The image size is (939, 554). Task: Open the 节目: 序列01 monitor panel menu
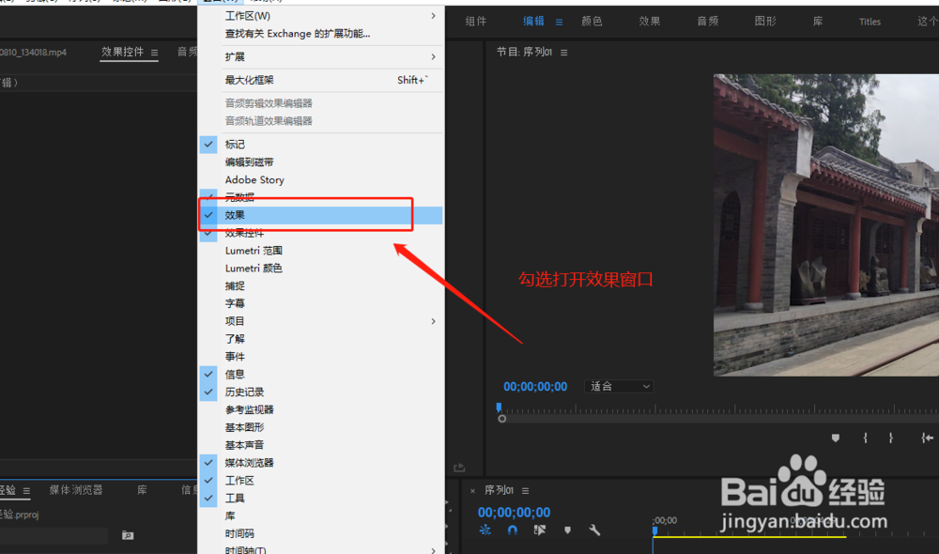(x=563, y=53)
